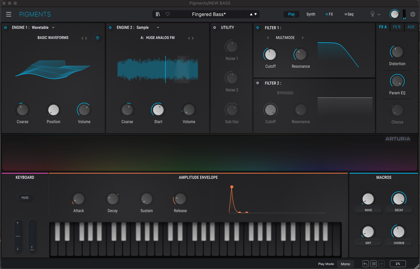Screen dimensions: 420x269
Task: Click the wavetable 3D display
Action: (53, 70)
